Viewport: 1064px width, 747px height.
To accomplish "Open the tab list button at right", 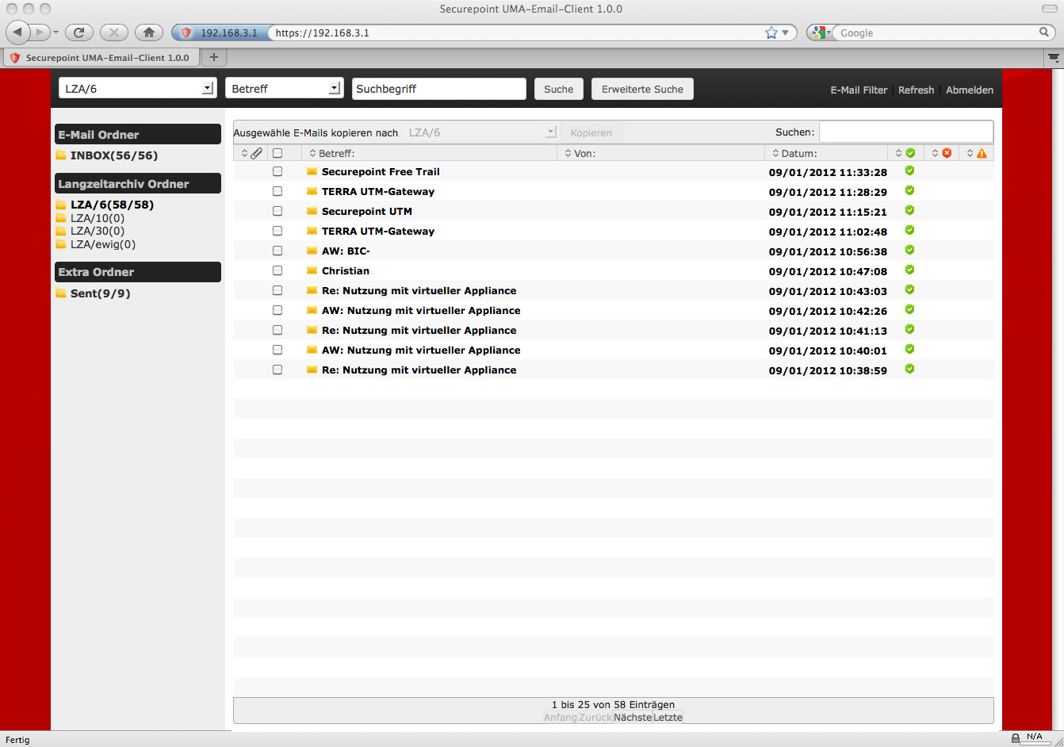I will pyautogui.click(x=1053, y=57).
